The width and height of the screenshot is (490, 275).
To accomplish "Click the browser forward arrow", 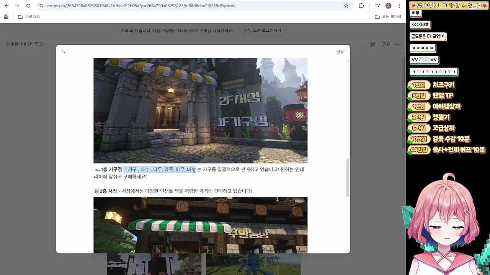I will [x=17, y=6].
